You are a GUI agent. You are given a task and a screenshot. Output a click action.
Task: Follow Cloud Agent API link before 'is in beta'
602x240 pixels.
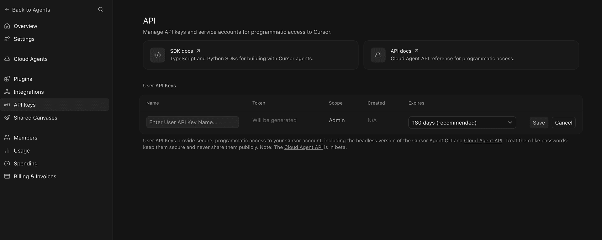(x=304, y=147)
